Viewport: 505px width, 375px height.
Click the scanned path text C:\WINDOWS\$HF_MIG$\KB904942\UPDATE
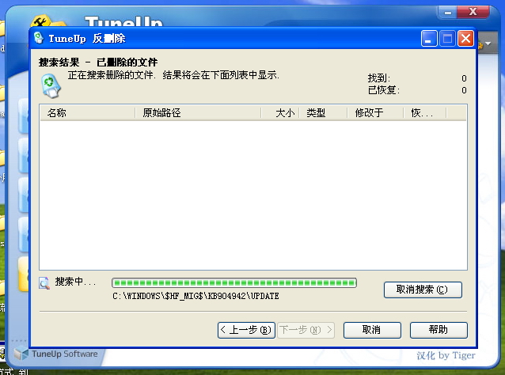click(x=196, y=296)
